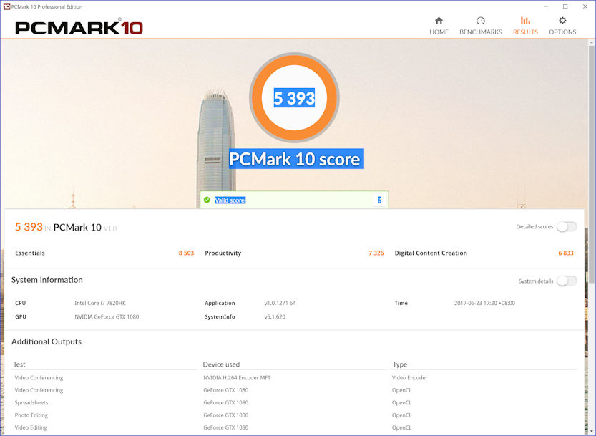596x436 pixels.
Task: Click the orange score ring showing 5 393
Action: [x=294, y=97]
